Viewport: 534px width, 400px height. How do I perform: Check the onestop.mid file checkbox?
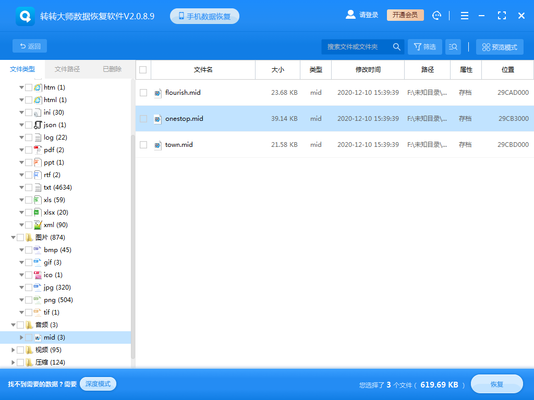(x=143, y=118)
